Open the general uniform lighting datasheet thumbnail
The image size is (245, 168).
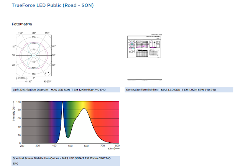tap(145, 58)
